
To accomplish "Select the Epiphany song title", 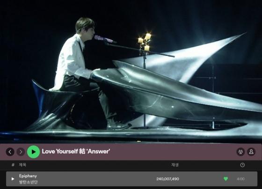I will coord(28,176).
